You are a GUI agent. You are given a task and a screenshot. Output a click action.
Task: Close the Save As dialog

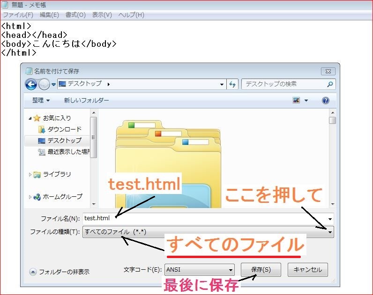(328, 71)
